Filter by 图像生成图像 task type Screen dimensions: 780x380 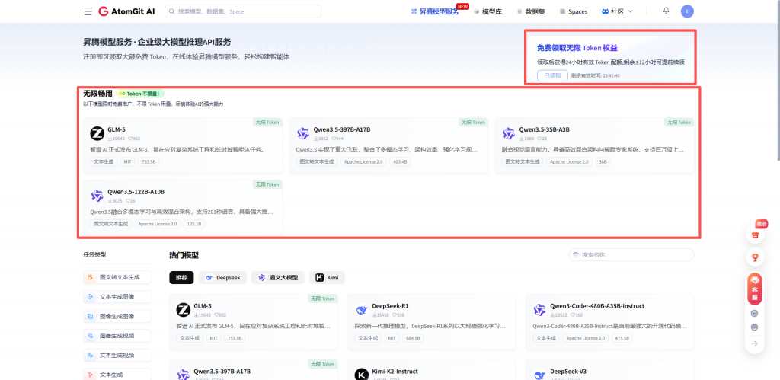[117, 316]
